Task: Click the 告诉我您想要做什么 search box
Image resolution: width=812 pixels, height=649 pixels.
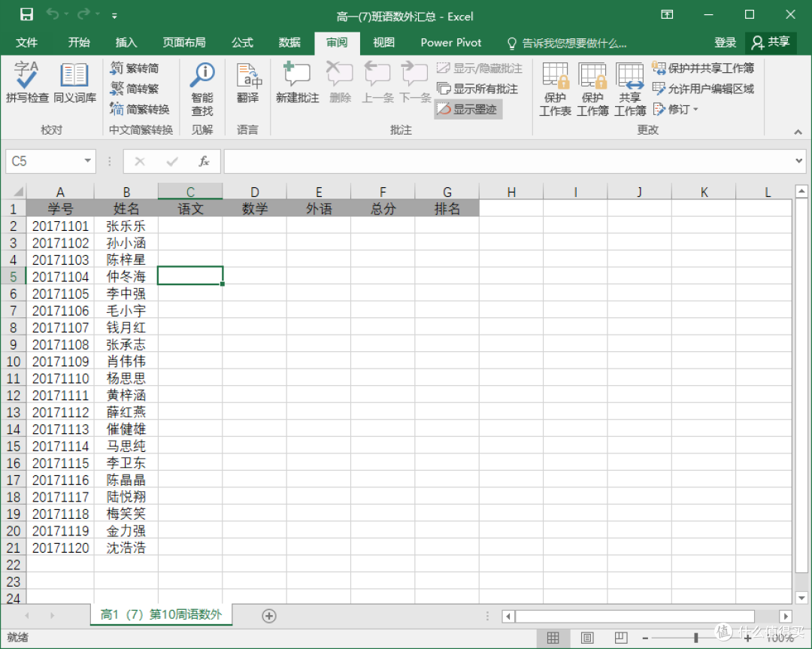Action: coord(567,44)
